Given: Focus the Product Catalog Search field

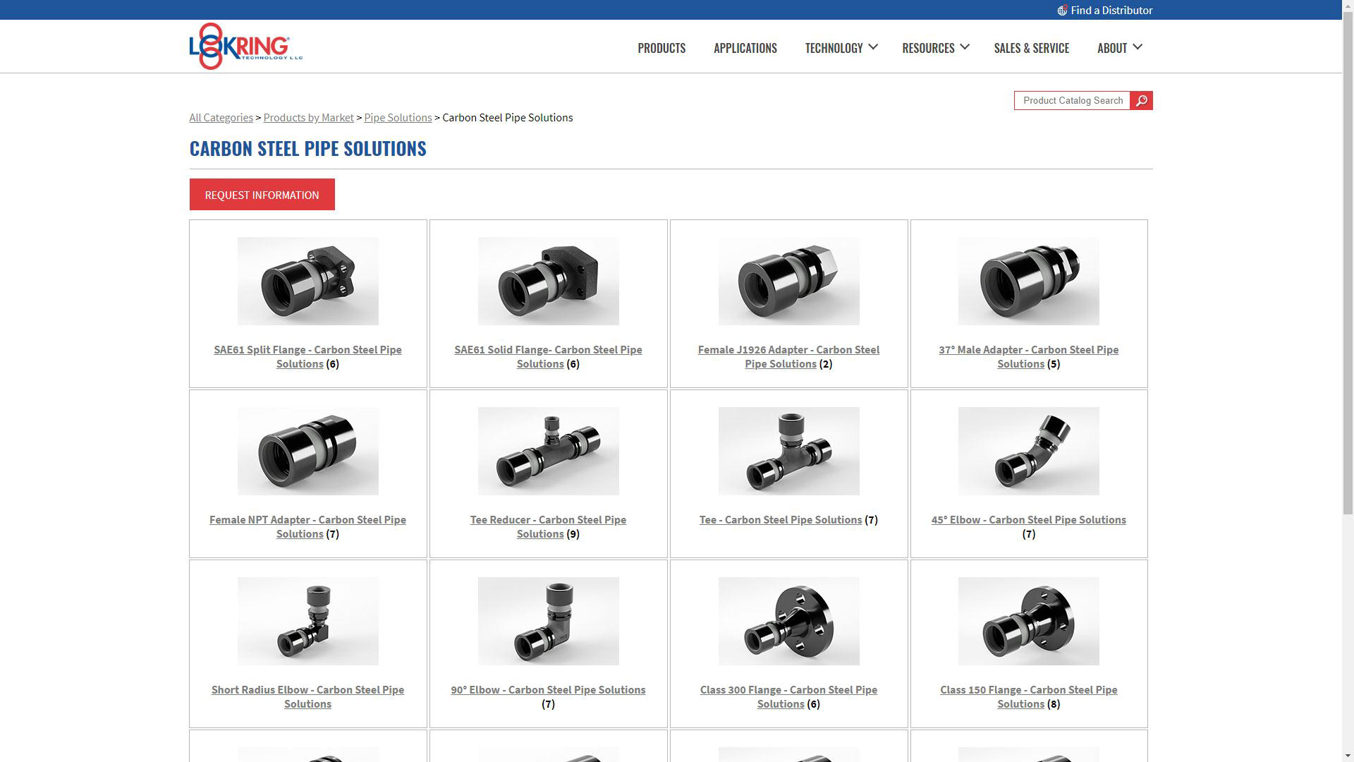Looking at the screenshot, I should [1072, 101].
